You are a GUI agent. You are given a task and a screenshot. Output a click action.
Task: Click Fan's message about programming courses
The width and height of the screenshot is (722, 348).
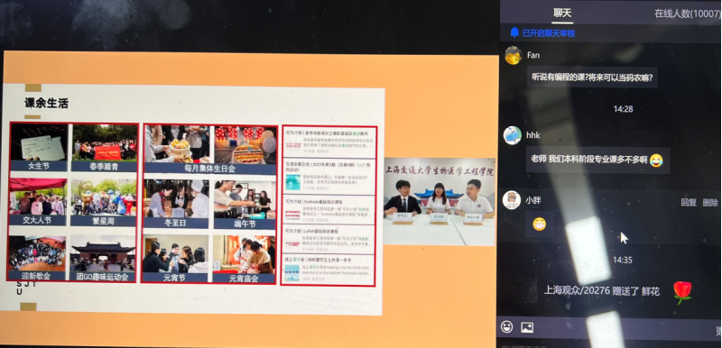coord(592,78)
